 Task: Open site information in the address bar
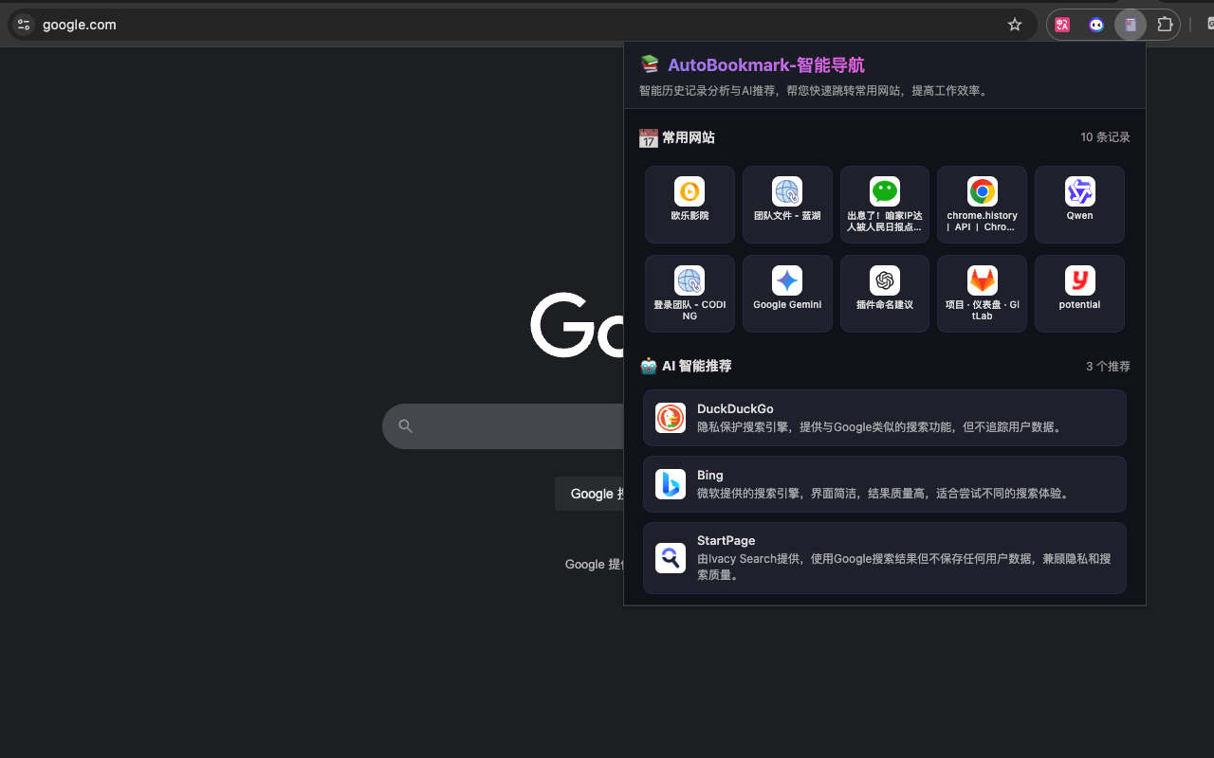(x=24, y=25)
